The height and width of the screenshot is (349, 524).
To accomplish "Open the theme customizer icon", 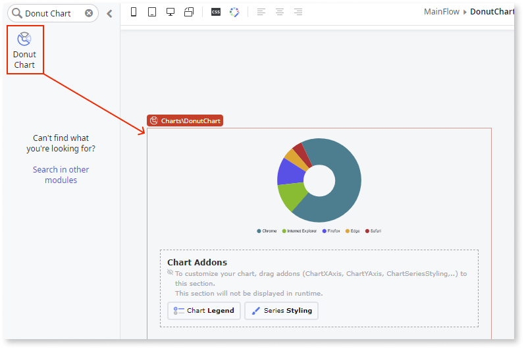I will pos(234,13).
